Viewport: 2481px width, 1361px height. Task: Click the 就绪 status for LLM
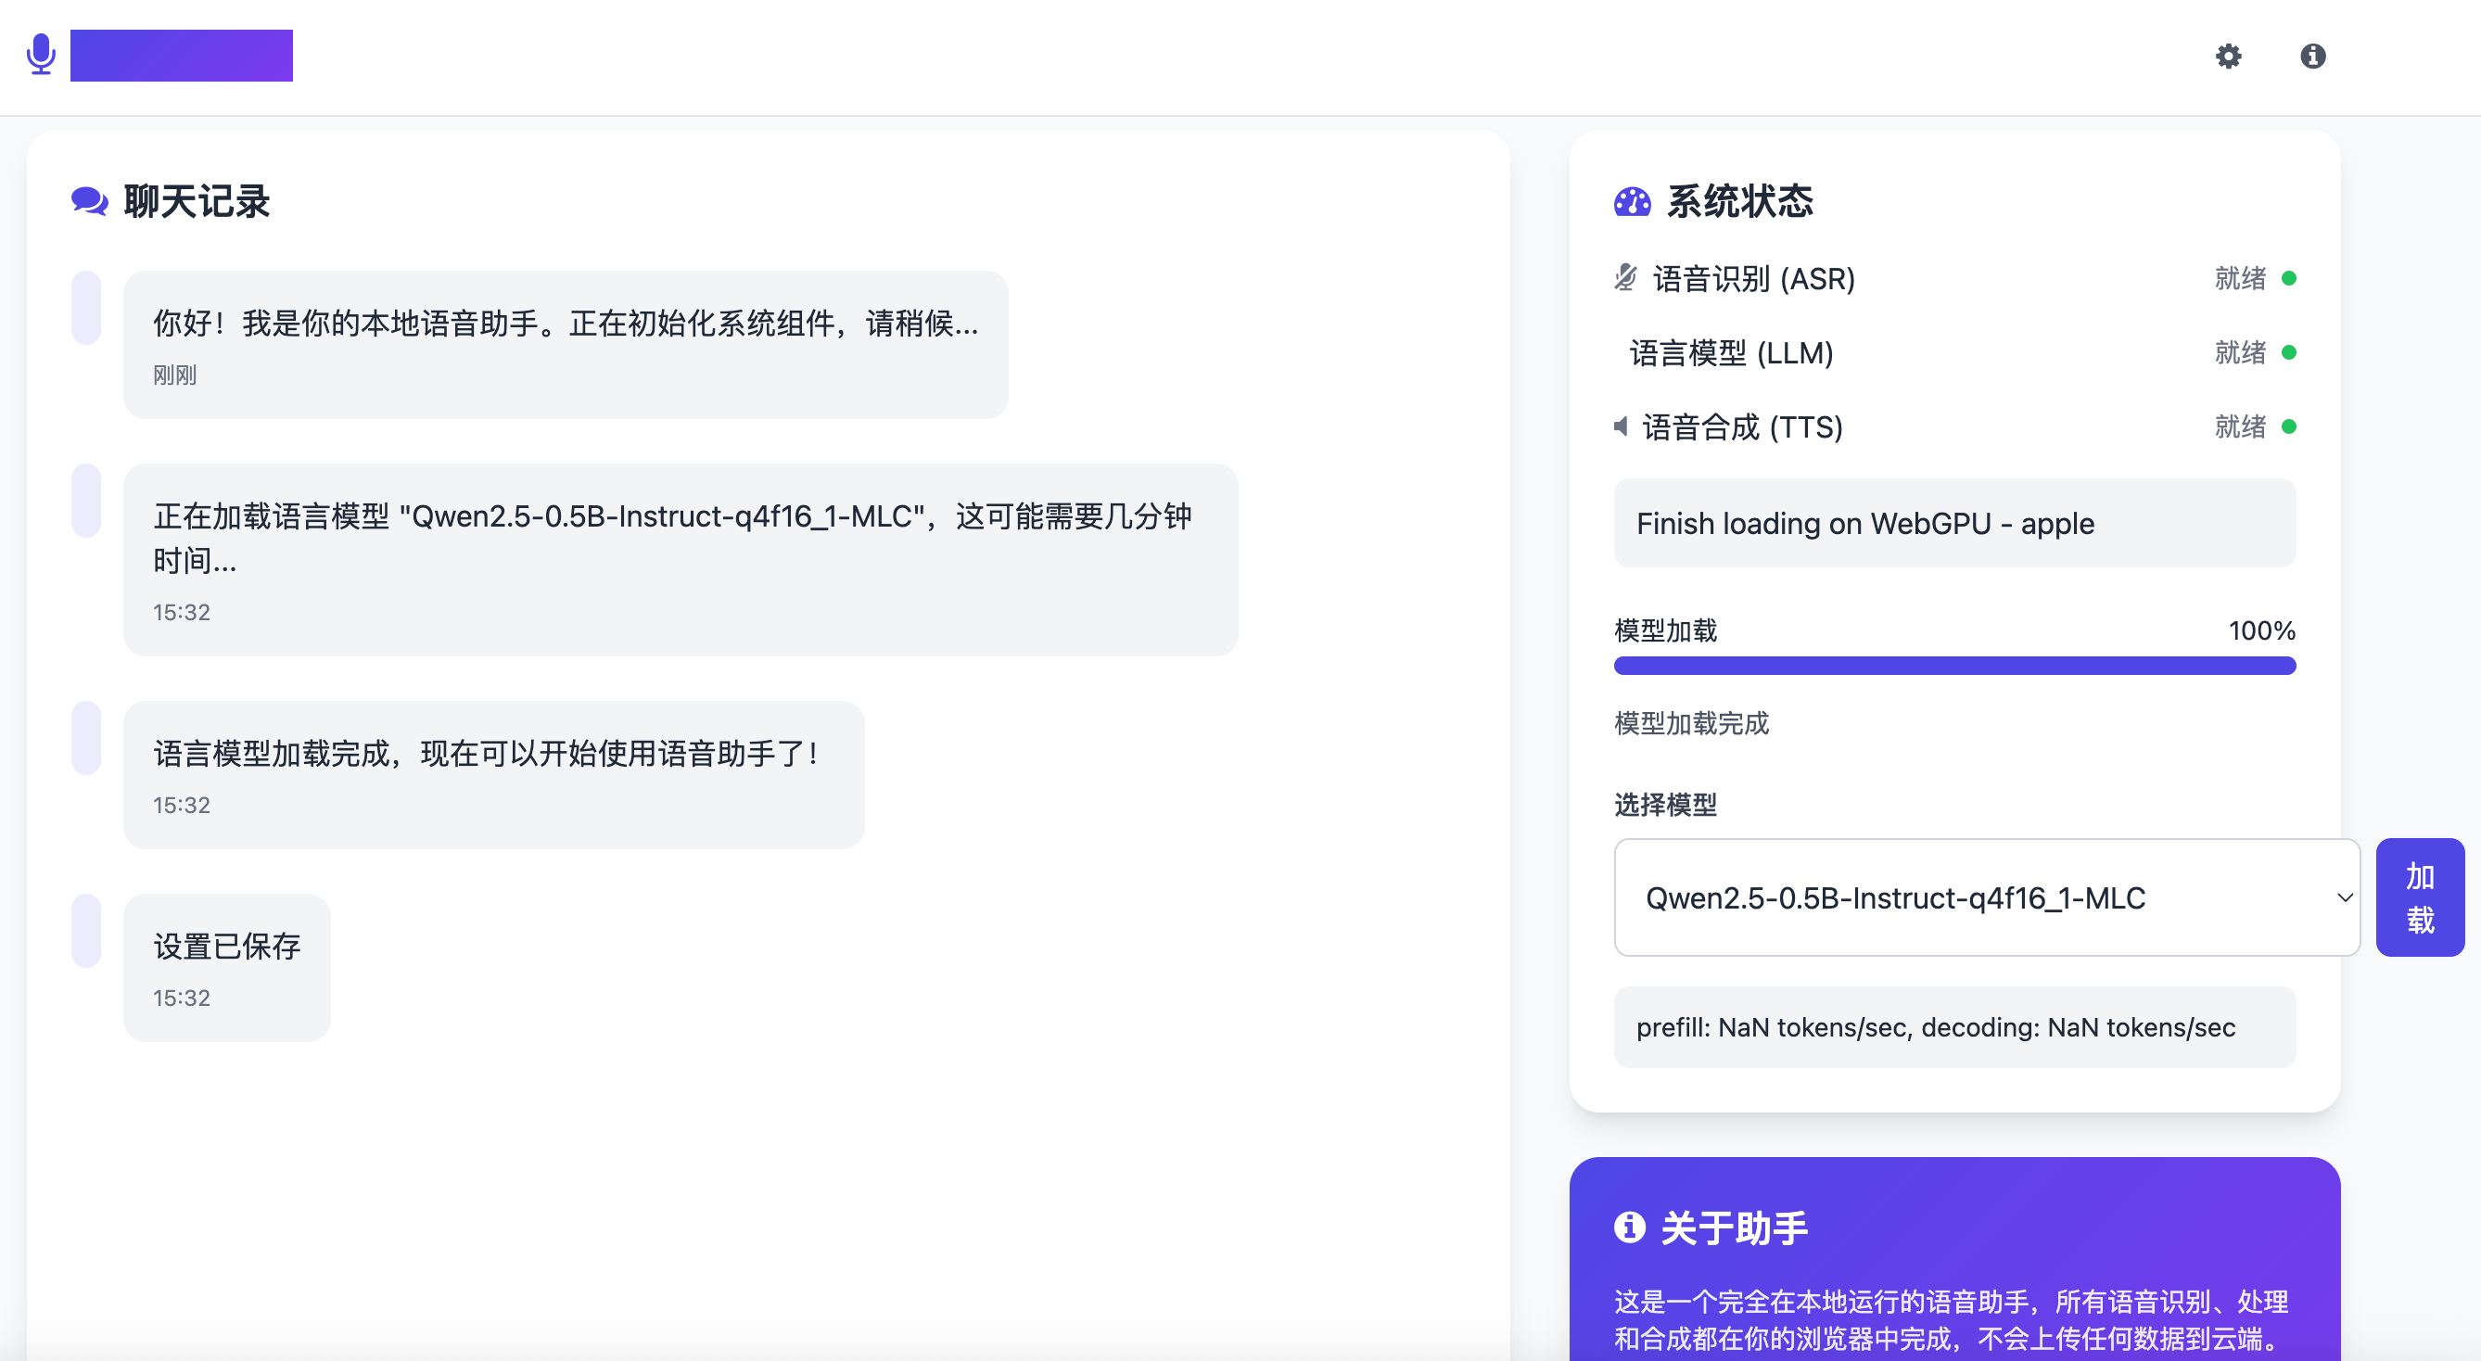pyautogui.click(x=2240, y=352)
